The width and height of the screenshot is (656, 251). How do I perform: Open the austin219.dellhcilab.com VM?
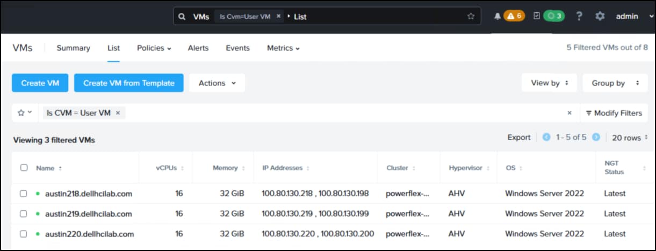(x=89, y=214)
